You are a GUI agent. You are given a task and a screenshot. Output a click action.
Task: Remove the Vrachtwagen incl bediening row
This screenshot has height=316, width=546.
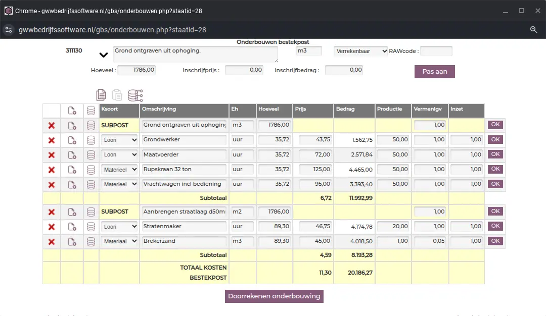52,185
